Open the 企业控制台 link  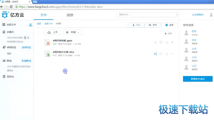pos(198,15)
